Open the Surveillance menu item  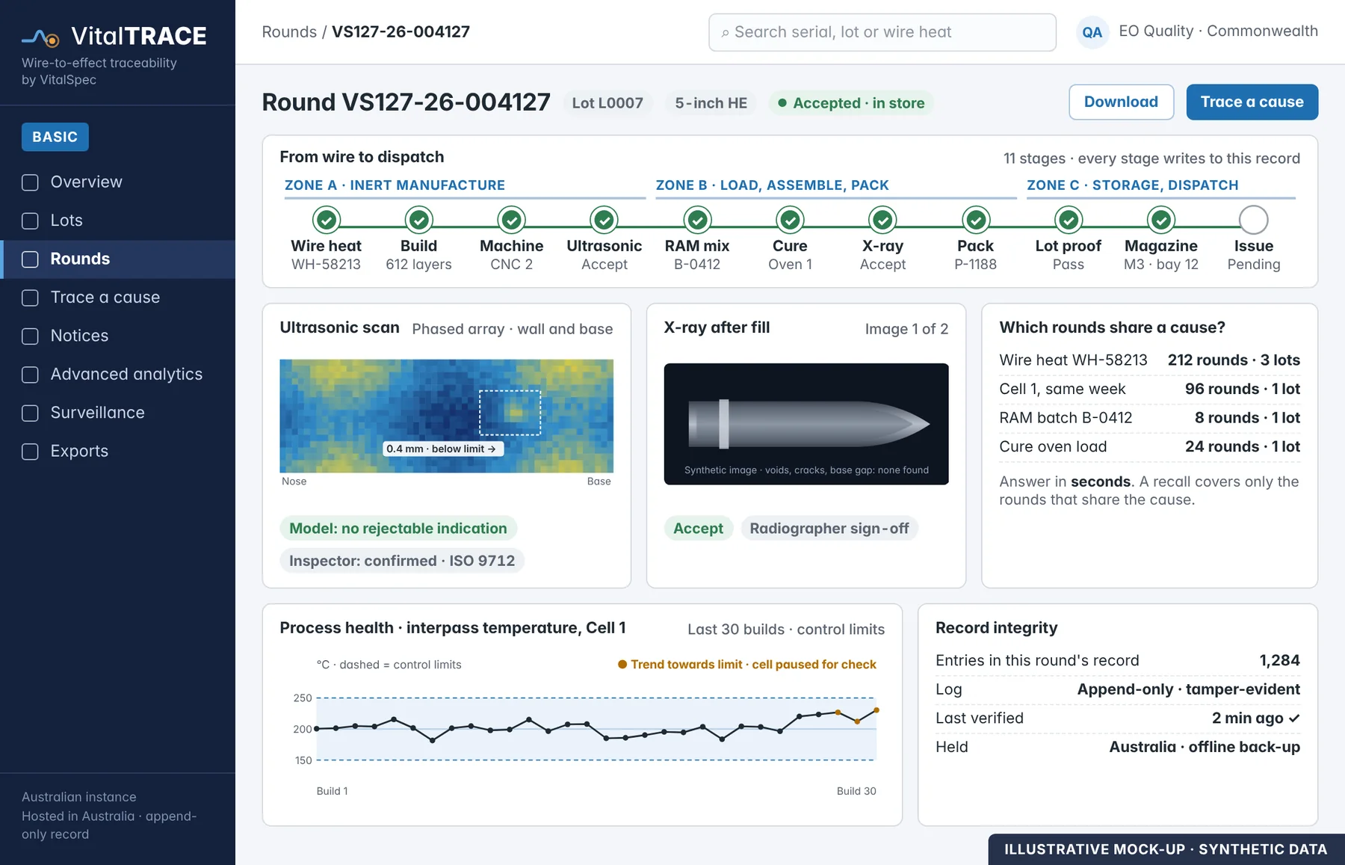[x=117, y=413]
